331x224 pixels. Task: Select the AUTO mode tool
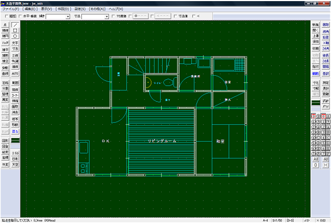pyautogui.click(x=15, y=73)
